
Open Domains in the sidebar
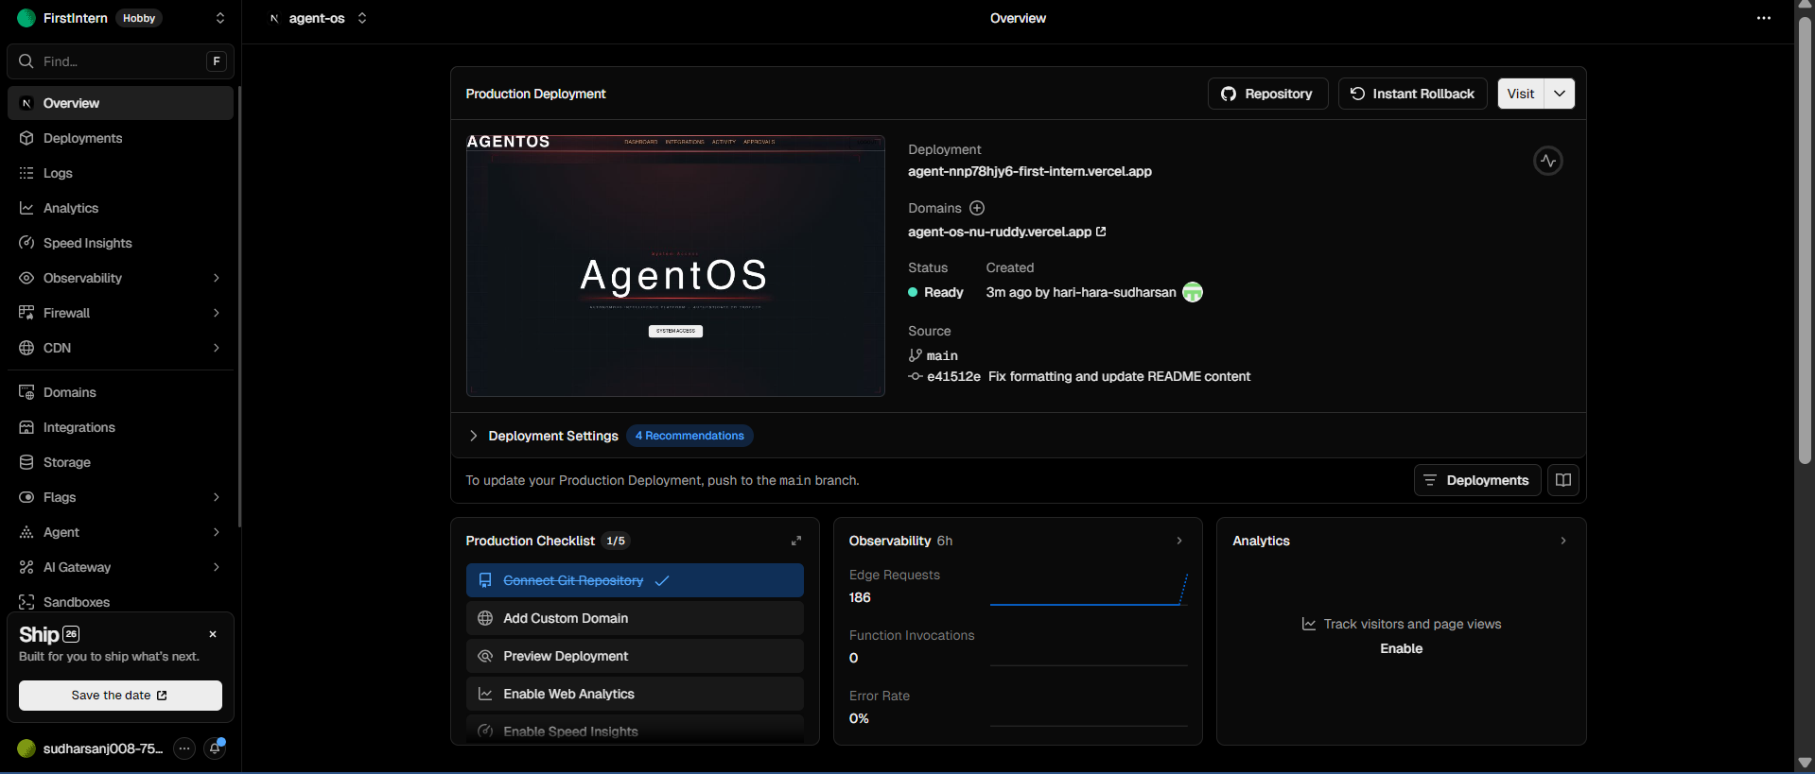pos(120,392)
